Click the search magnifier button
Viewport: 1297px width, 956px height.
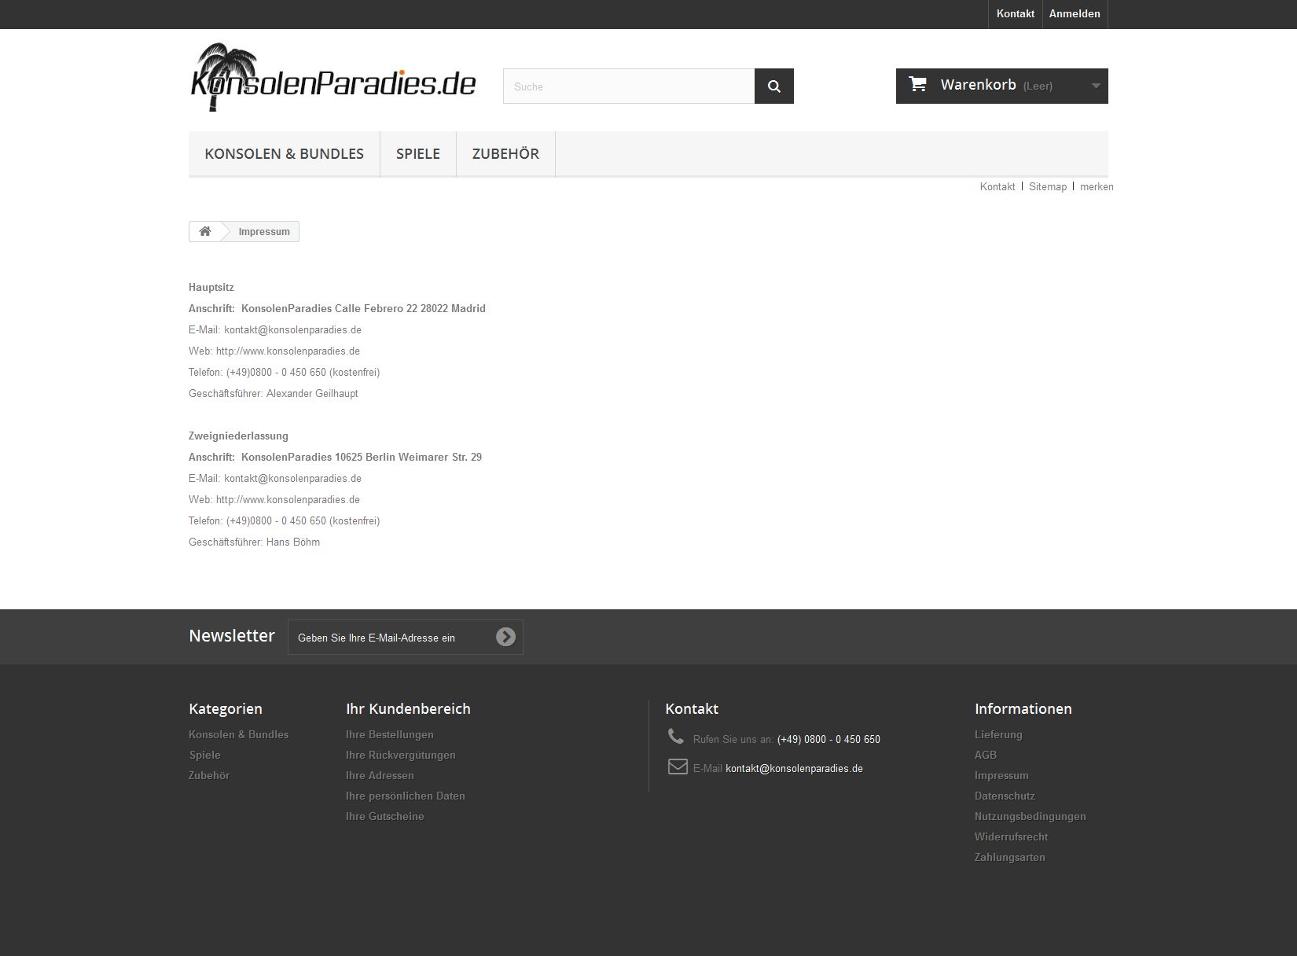773,86
